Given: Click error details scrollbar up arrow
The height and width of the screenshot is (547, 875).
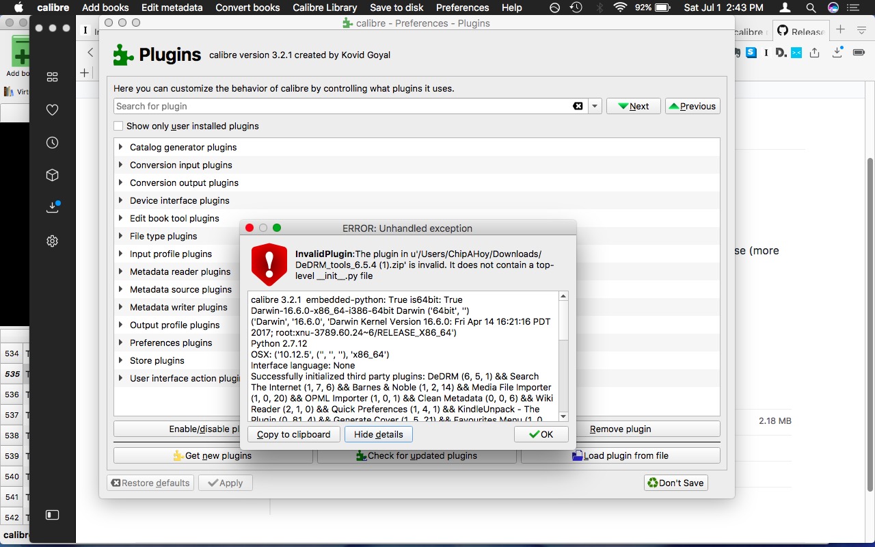Looking at the screenshot, I should coord(563,296).
